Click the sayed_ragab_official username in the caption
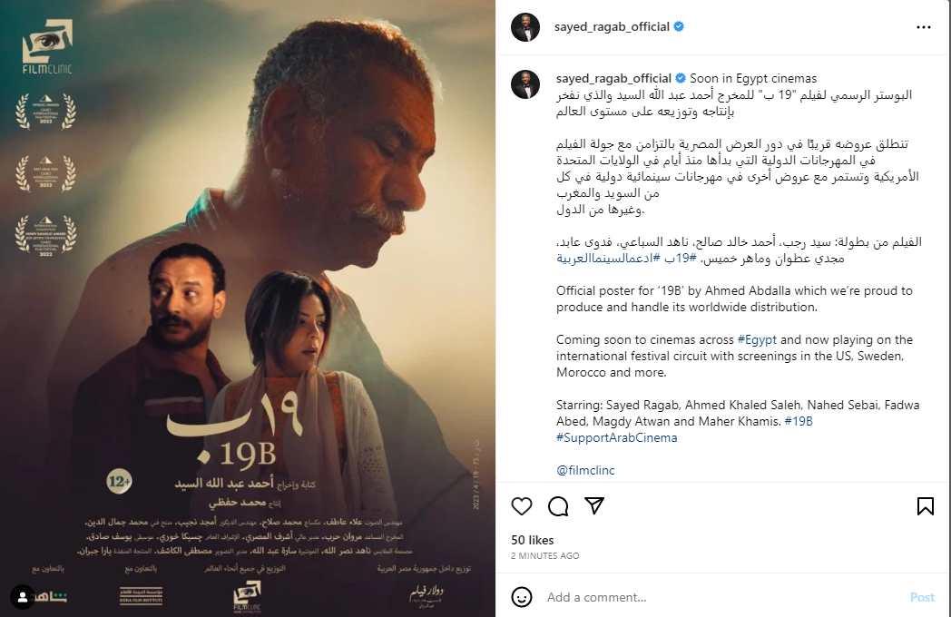The image size is (951, 617). coord(613,78)
